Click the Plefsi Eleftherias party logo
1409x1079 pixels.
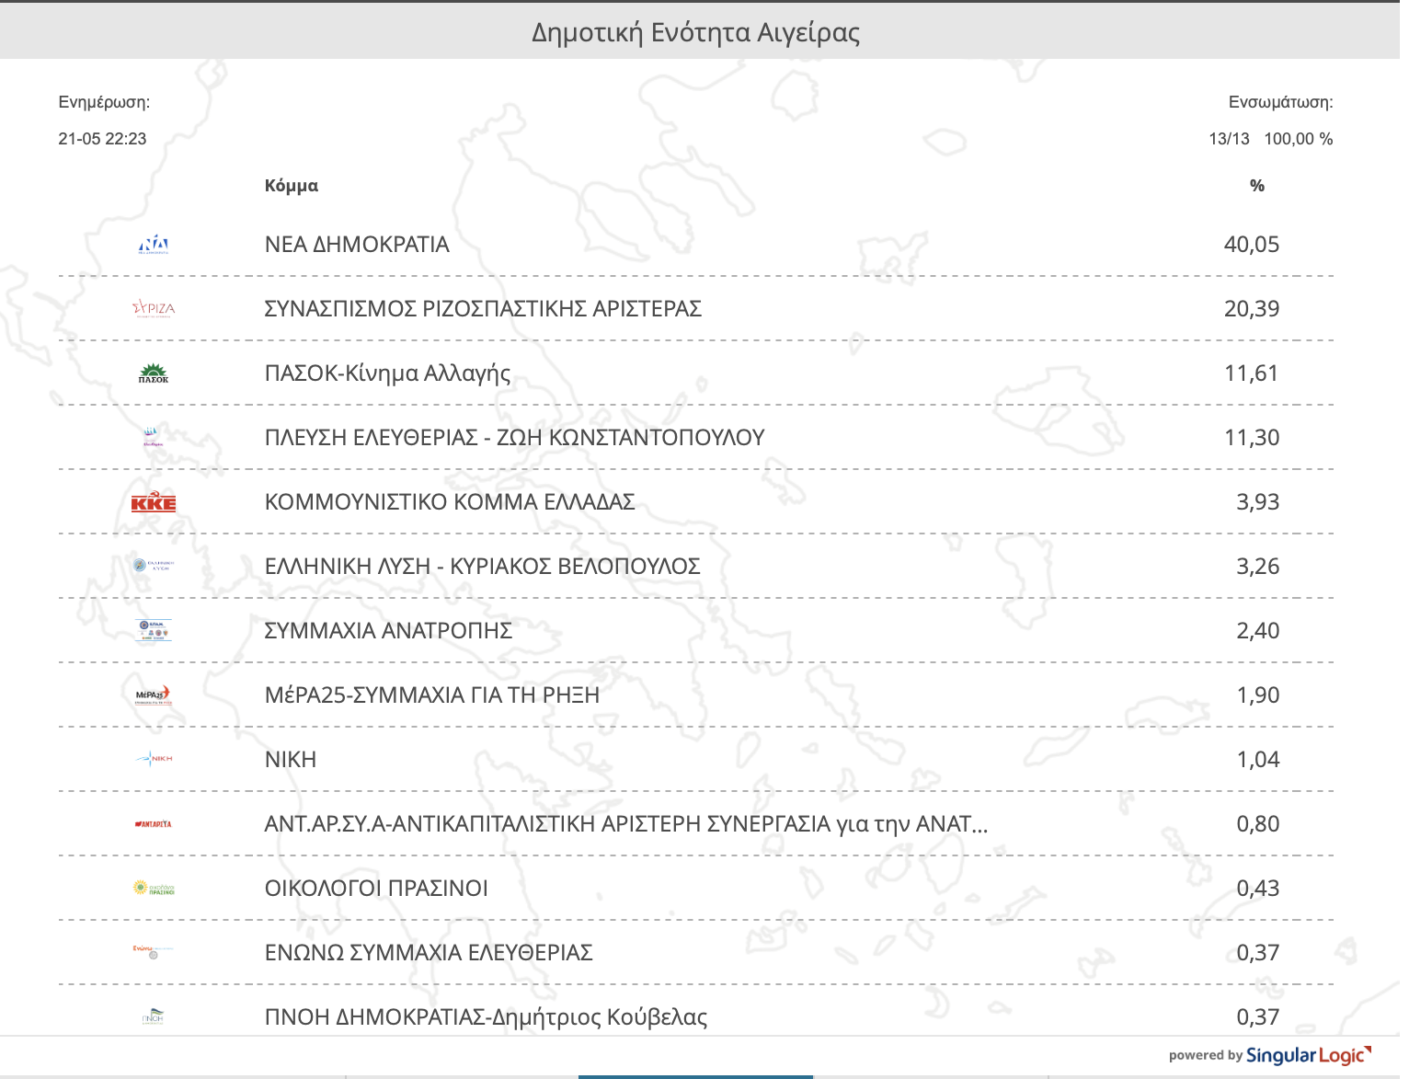152,437
